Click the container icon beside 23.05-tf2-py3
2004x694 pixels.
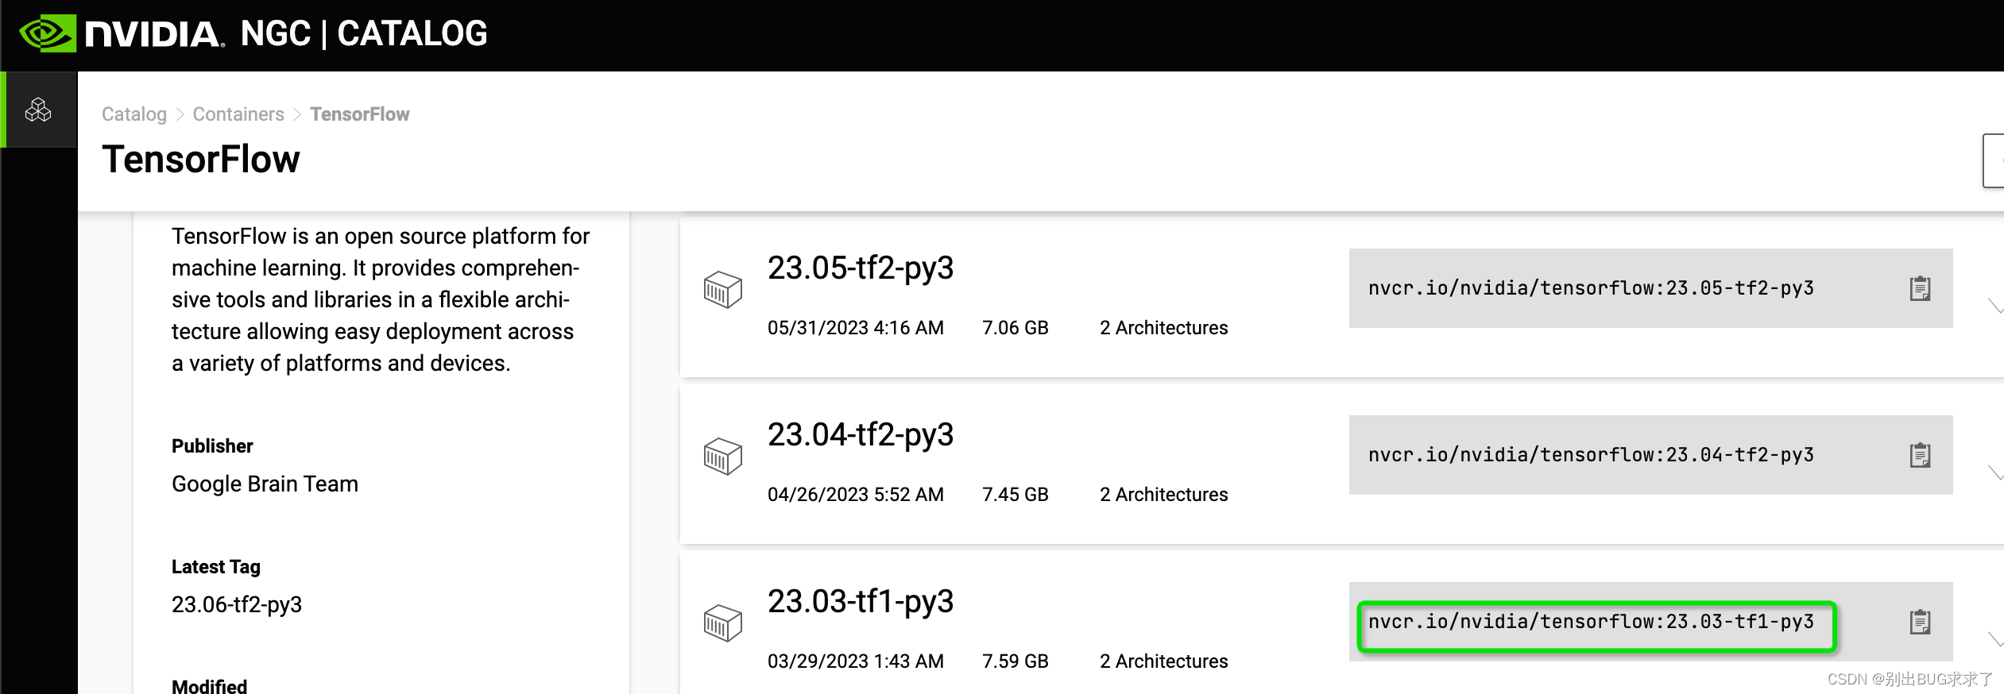(x=722, y=289)
